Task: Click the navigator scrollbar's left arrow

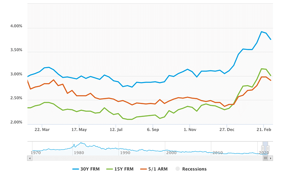Action: pyautogui.click(x=29, y=158)
